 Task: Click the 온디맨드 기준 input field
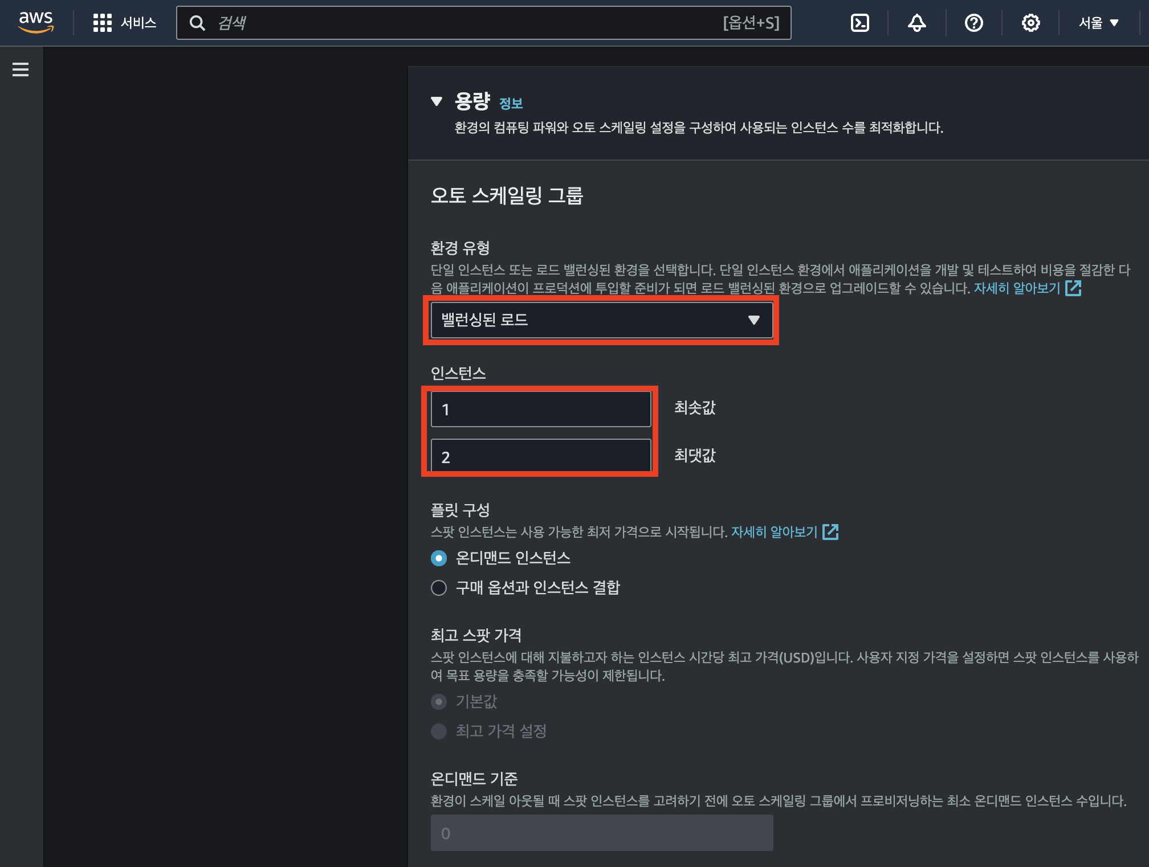[x=602, y=833]
